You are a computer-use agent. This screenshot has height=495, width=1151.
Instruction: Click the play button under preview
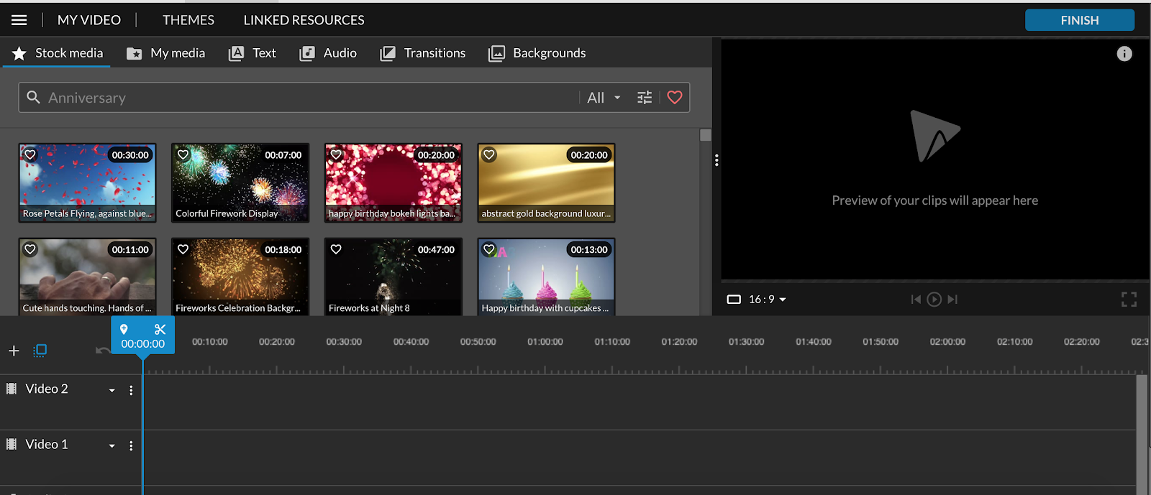pyautogui.click(x=934, y=300)
